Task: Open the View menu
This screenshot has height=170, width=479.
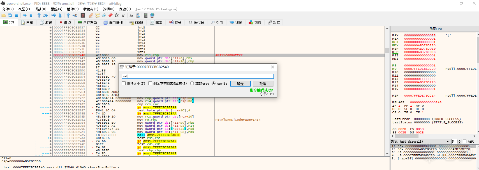Action: tap(24, 9)
